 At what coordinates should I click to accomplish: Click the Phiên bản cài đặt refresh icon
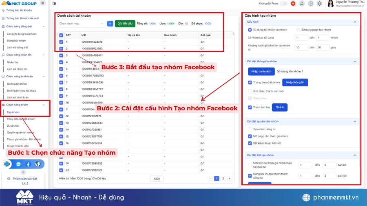click(9, 179)
